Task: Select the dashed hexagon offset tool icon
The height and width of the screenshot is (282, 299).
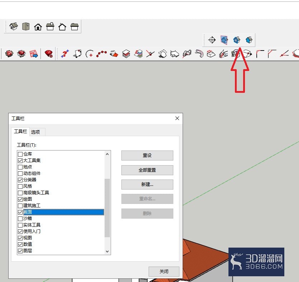Action: (163, 54)
